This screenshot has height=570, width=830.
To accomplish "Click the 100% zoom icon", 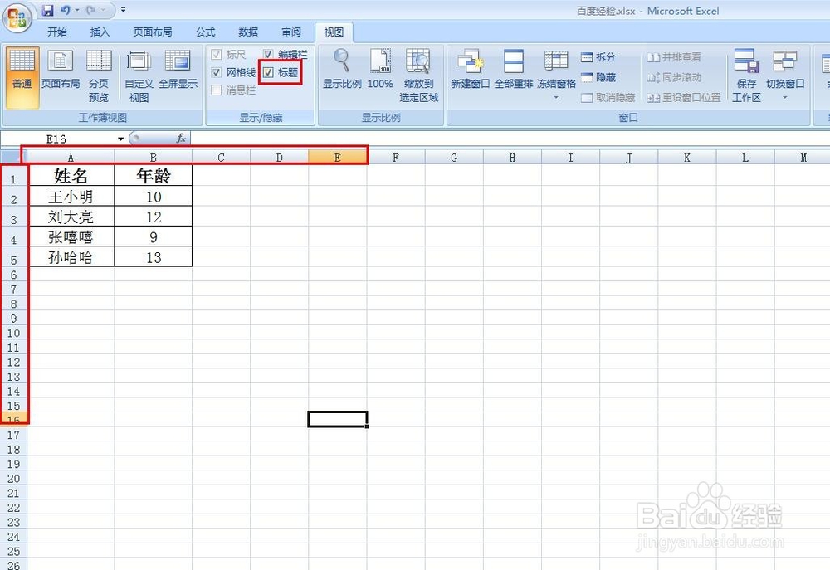I will click(380, 71).
